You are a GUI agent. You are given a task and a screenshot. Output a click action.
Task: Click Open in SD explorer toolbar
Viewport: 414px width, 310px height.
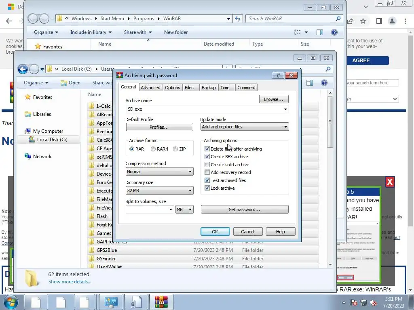(70, 83)
